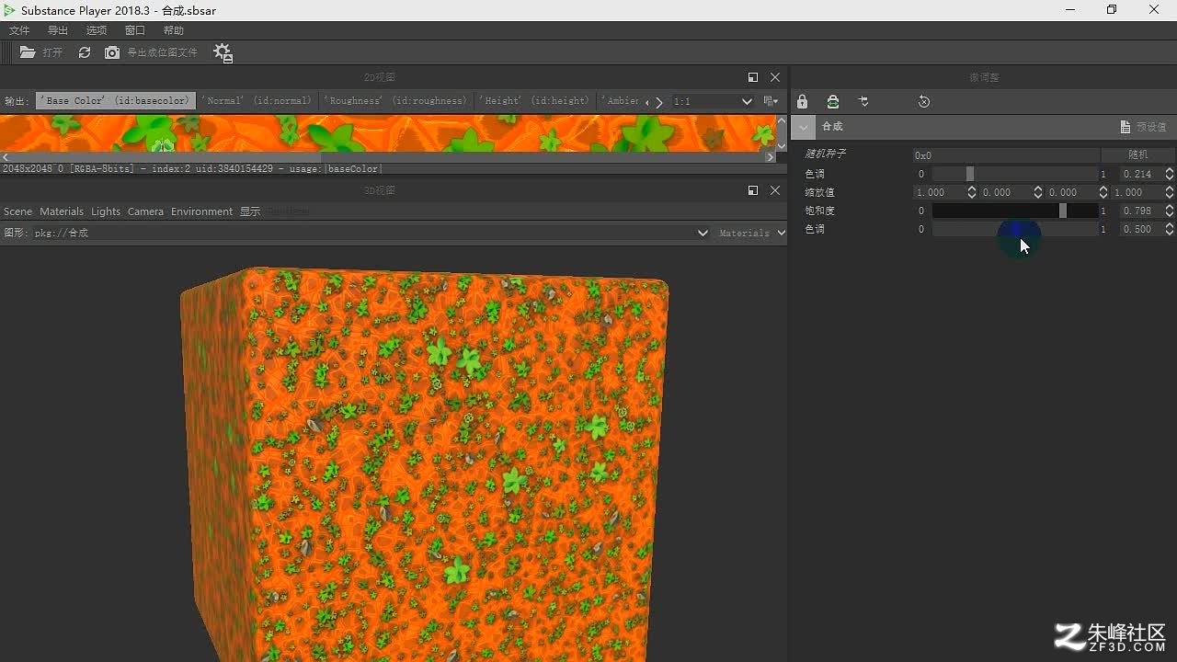1177x662 pixels.
Task: Adjust the 饱和度 slider handle
Action: 1063,211
